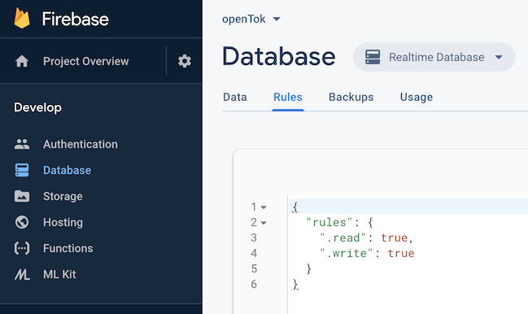Image resolution: width=528 pixels, height=314 pixels.
Task: Collapse code fold arrow on line 1
Action: coord(264,207)
